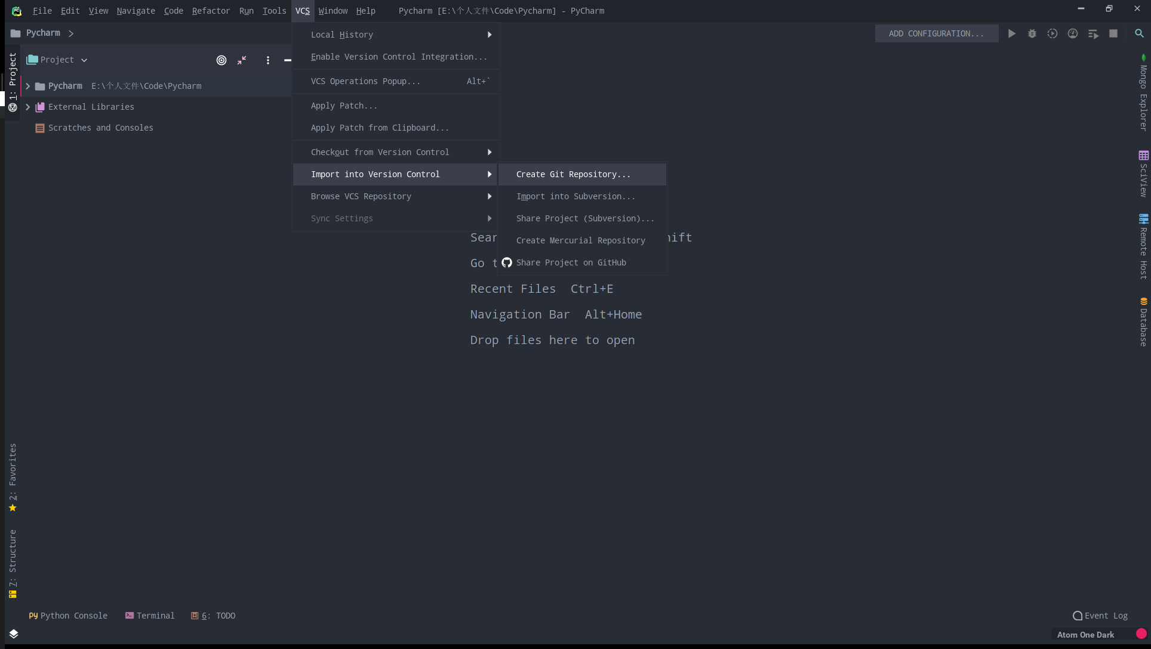Open the Run menu
The height and width of the screenshot is (649, 1151).
coord(246,11)
